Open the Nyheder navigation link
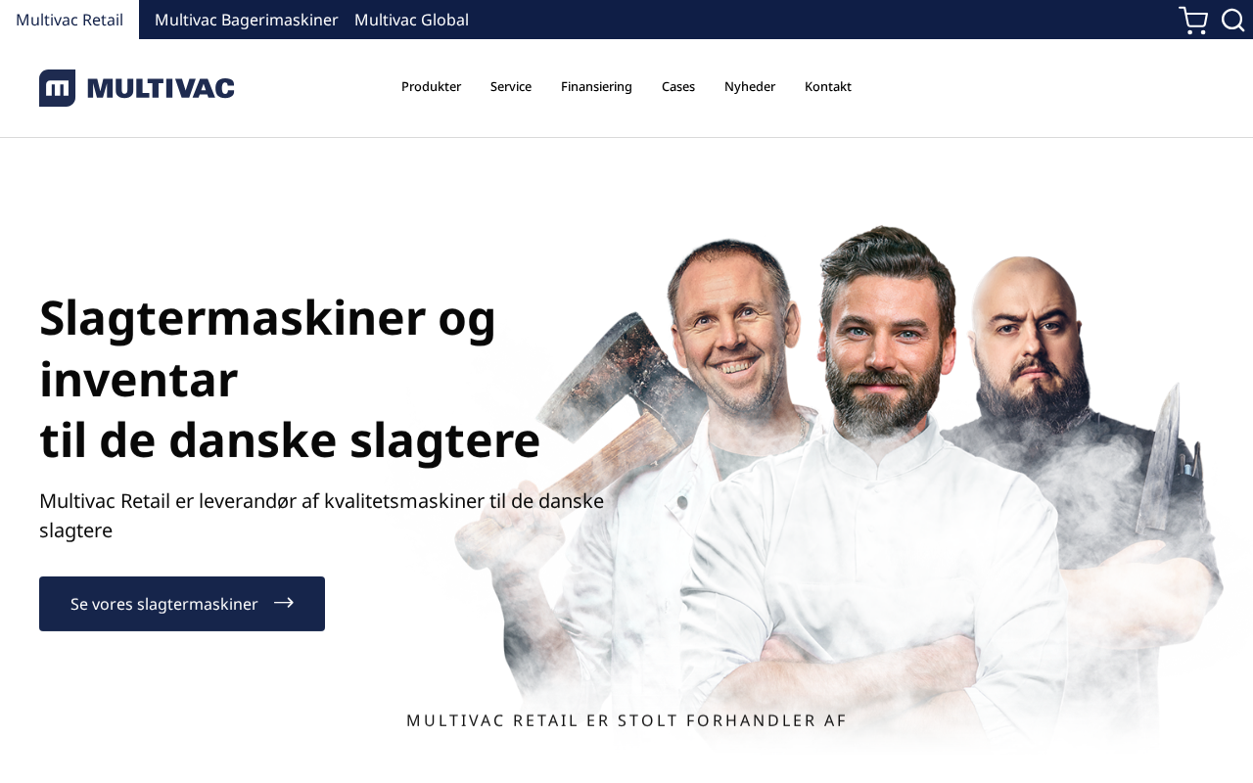 pos(750,86)
